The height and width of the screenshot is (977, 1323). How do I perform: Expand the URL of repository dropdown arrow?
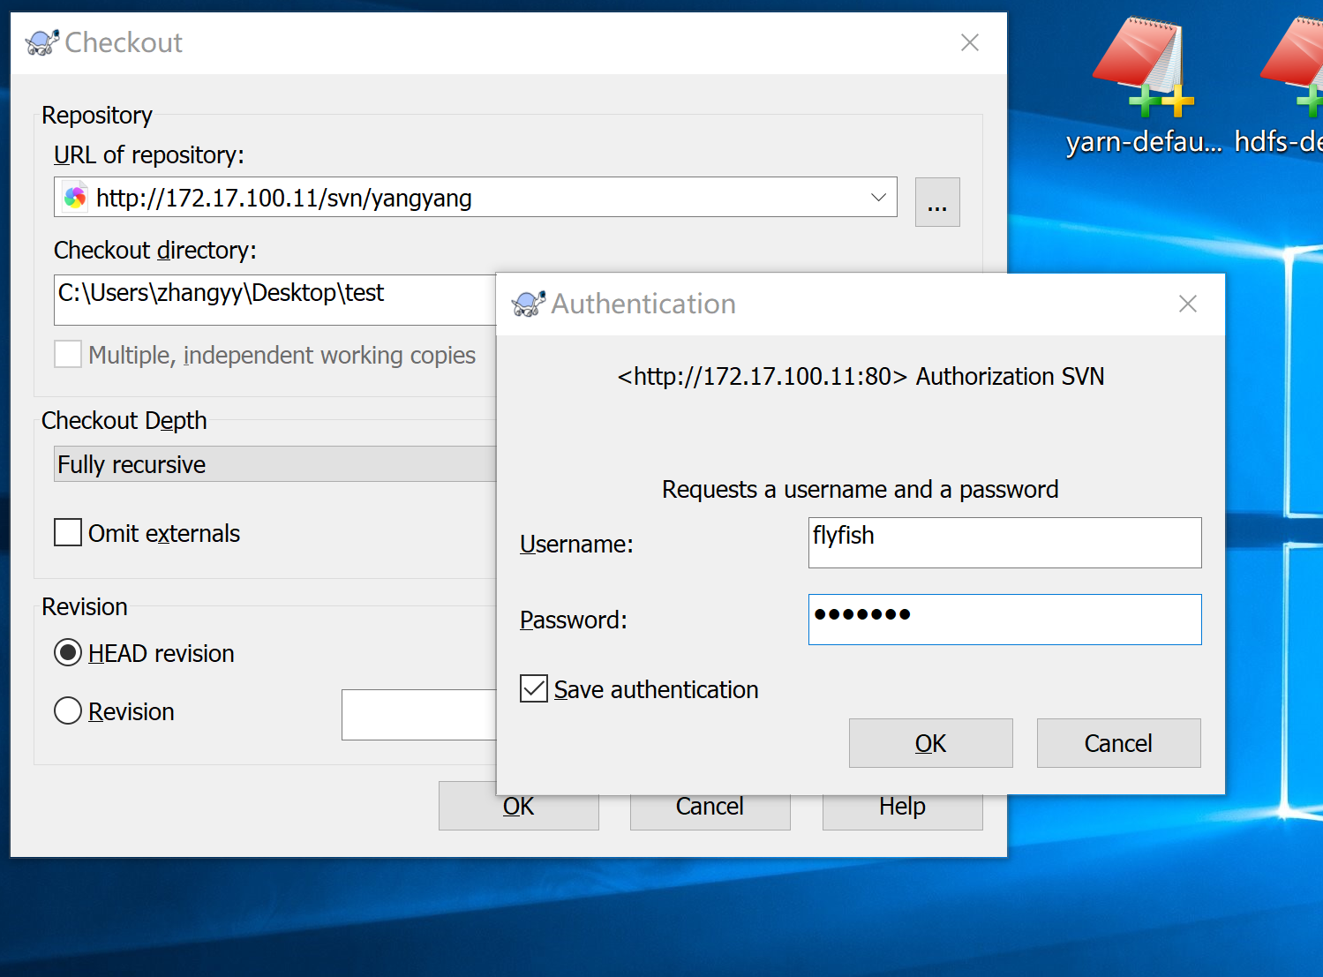coord(878,198)
